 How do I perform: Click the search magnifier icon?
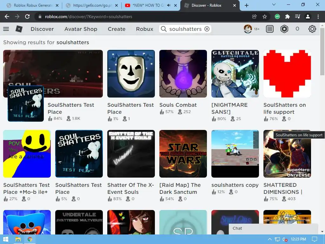pyautogui.click(x=164, y=29)
